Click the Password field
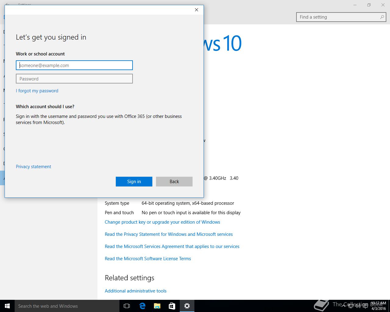 pos(74,79)
